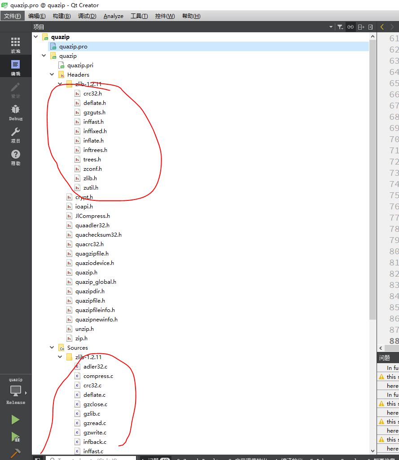Build project with hammer icon

click(15, 454)
